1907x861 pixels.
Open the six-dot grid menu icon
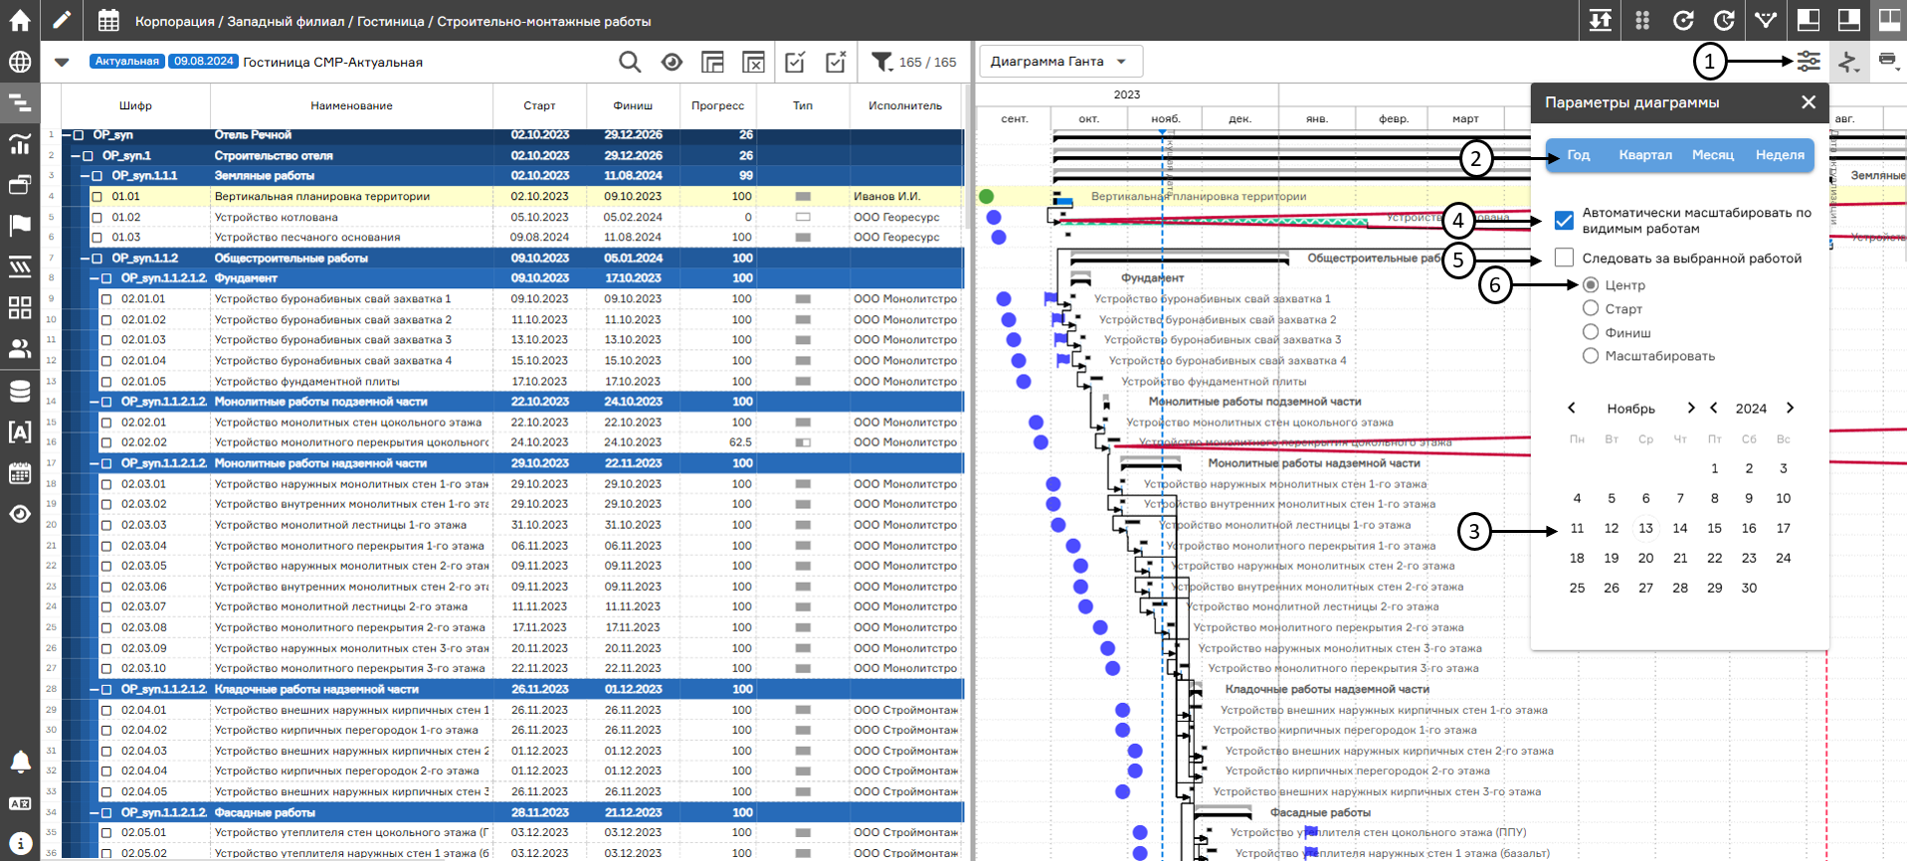pyautogui.click(x=1642, y=20)
